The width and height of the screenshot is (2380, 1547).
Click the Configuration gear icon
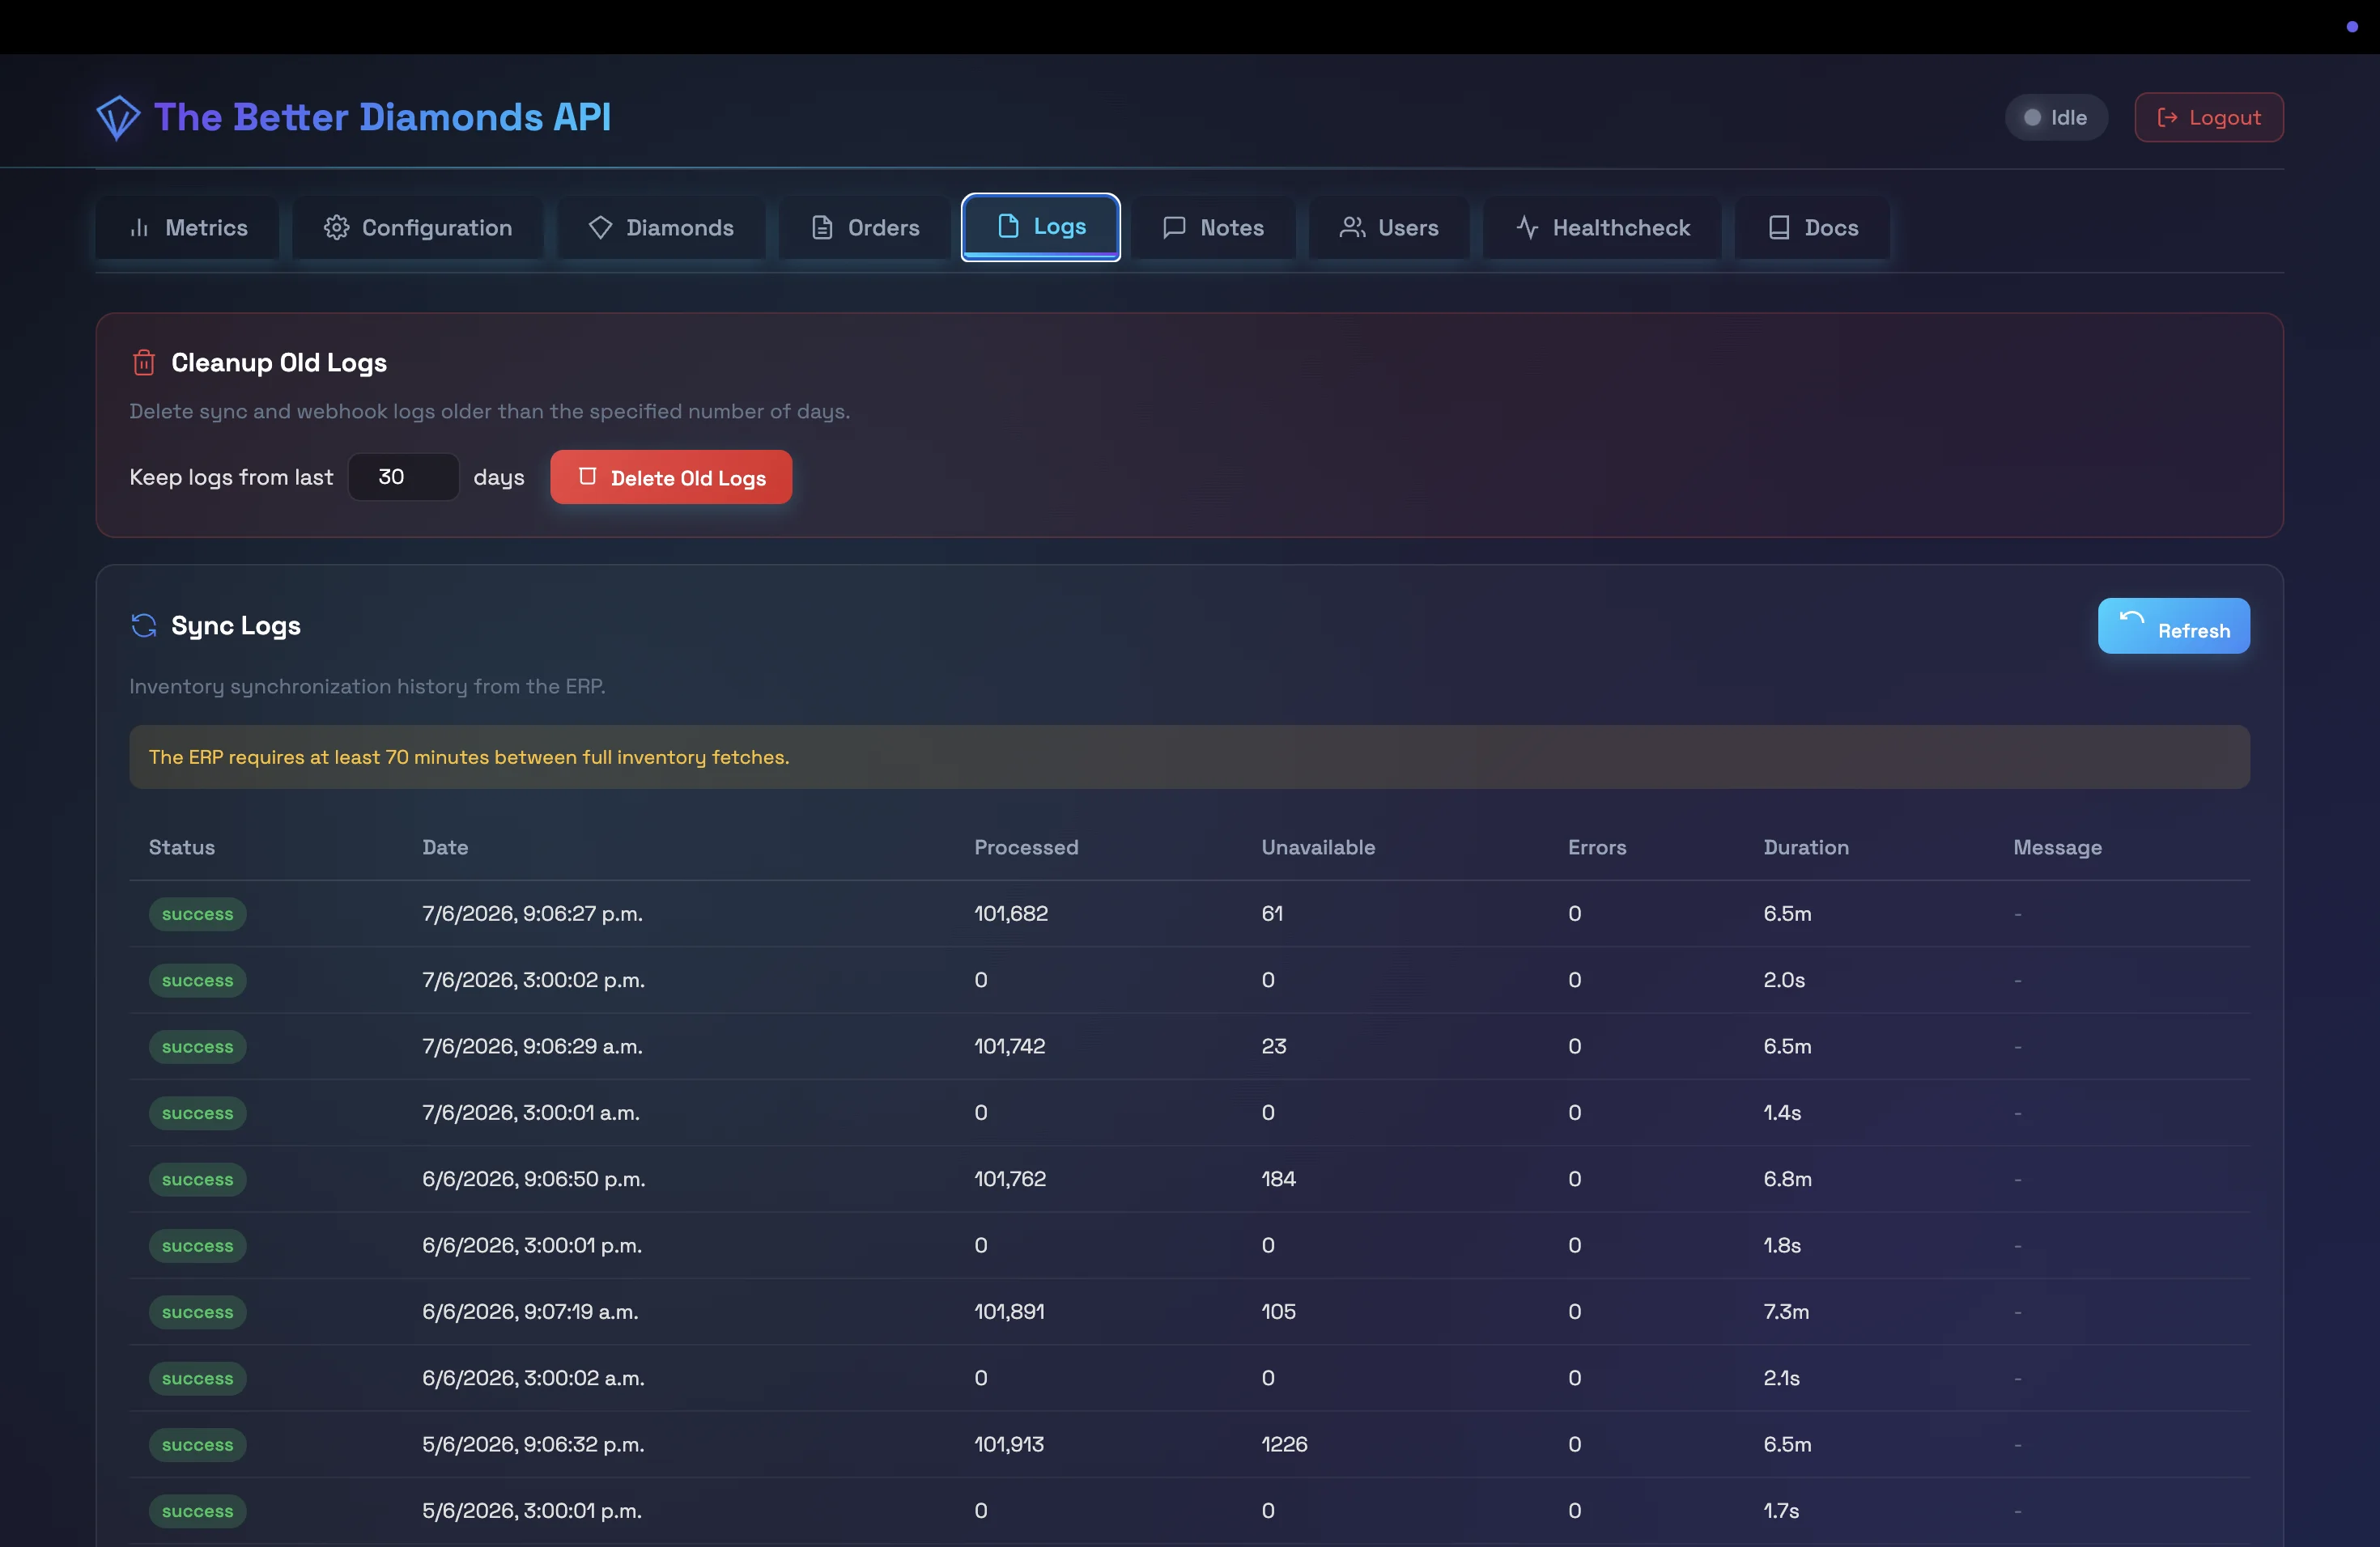336,228
